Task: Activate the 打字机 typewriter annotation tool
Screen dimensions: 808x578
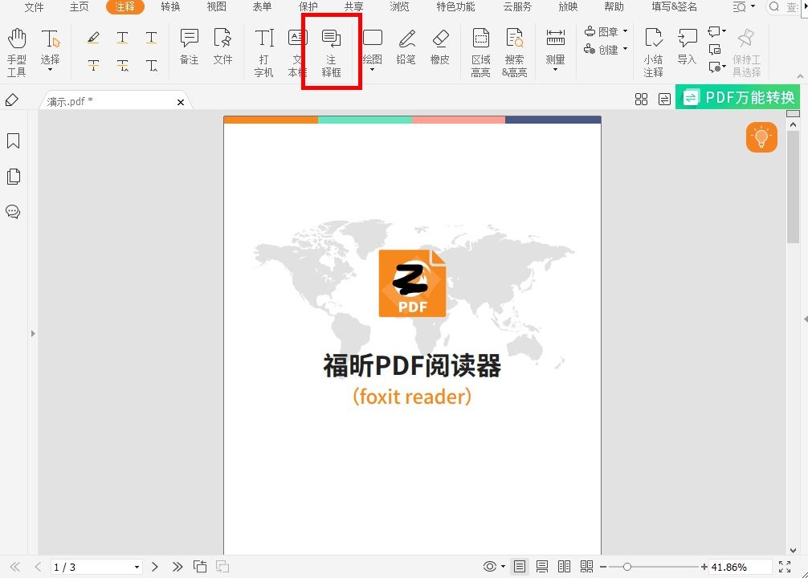Action: (263, 50)
